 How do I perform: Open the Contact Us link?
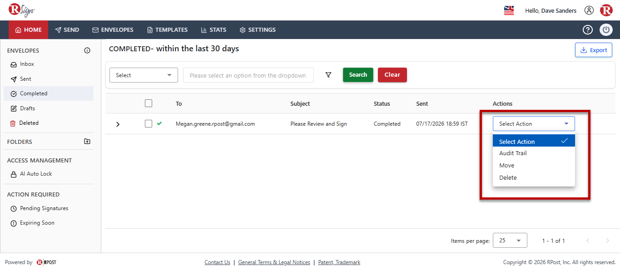217,262
